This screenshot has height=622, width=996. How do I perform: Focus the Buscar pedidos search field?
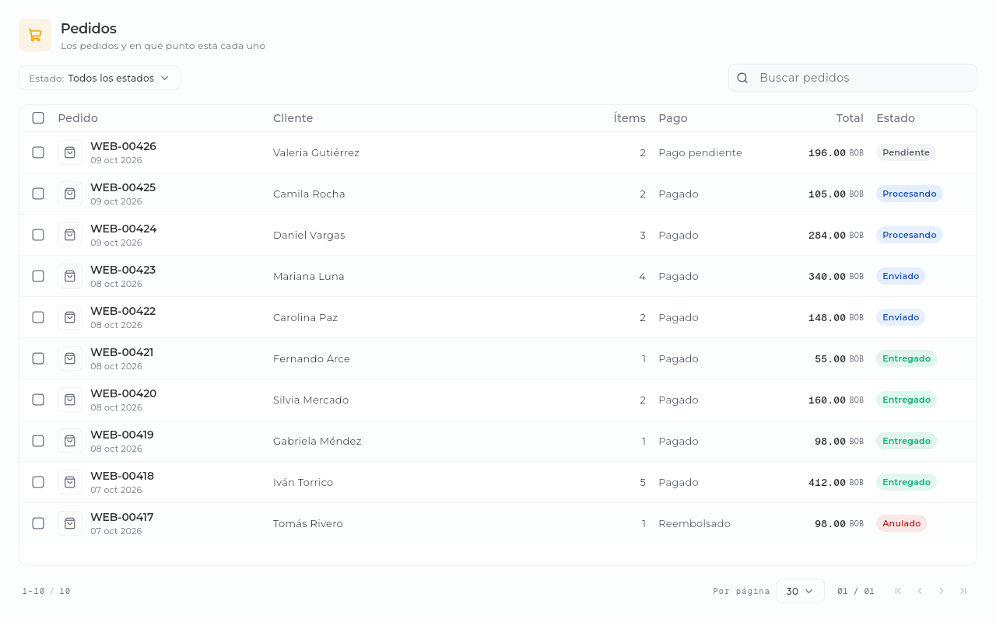tap(853, 78)
